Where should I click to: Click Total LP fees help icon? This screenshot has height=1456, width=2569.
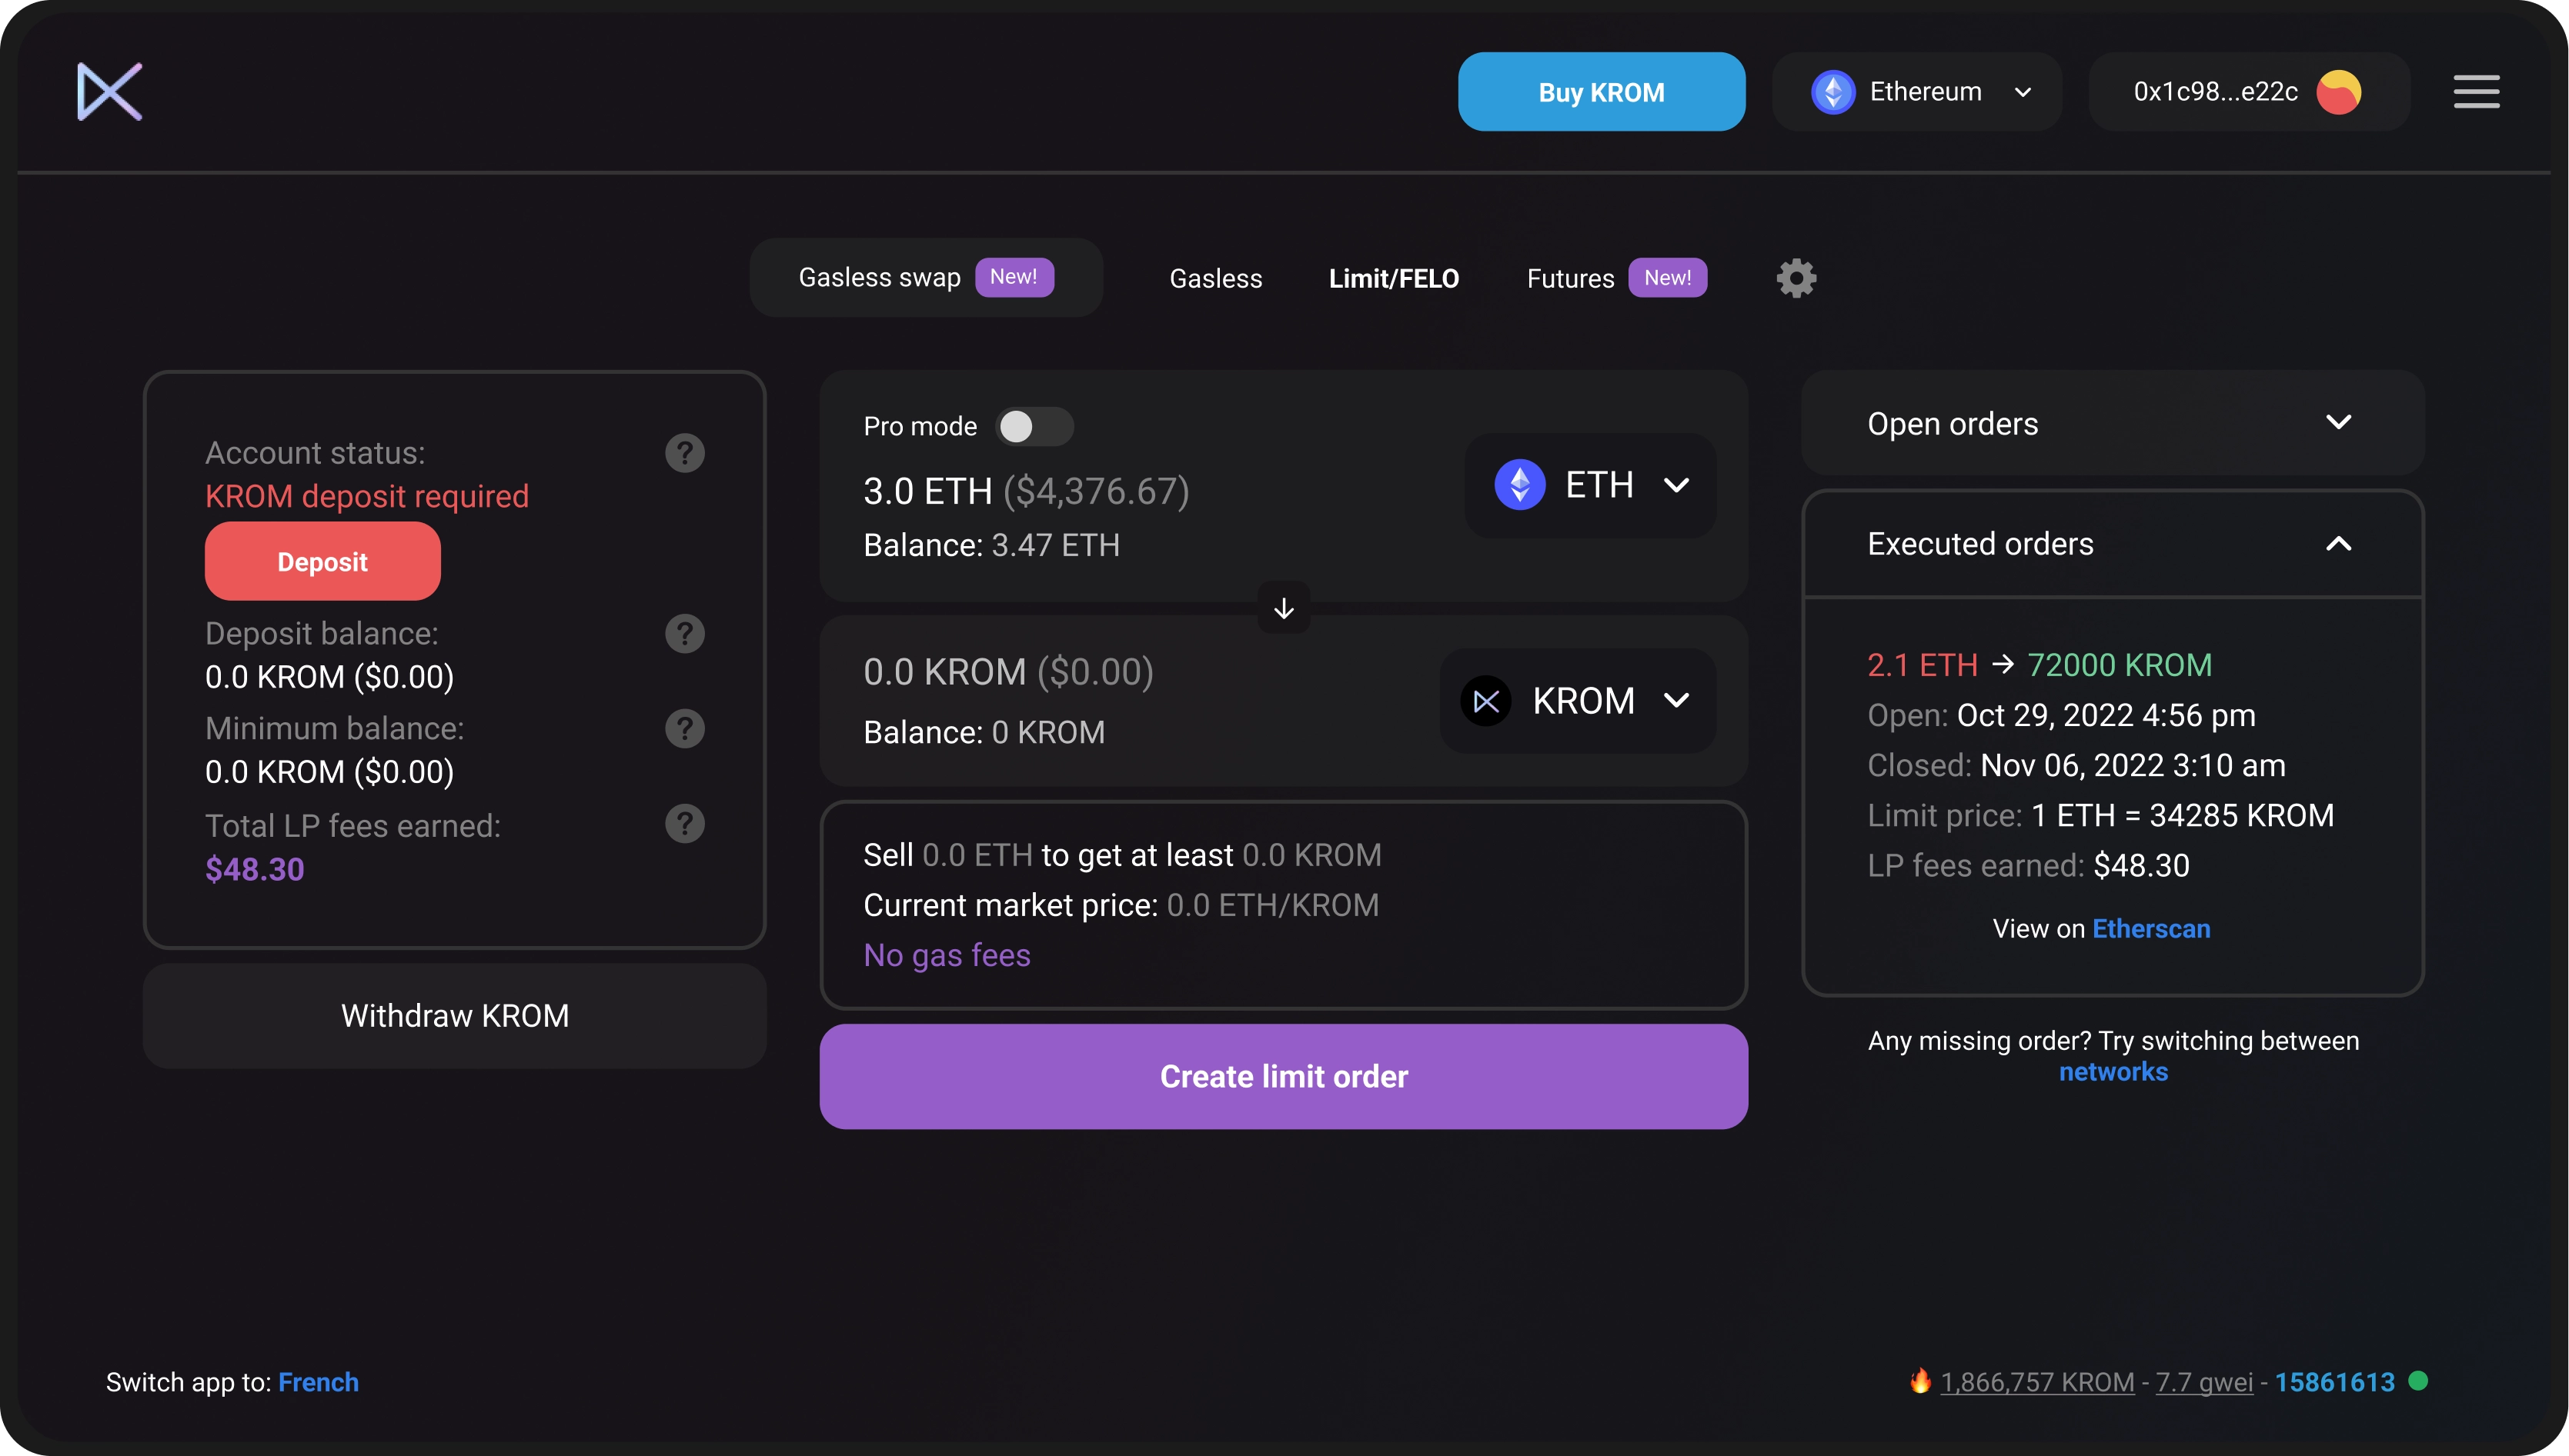pyautogui.click(x=684, y=824)
